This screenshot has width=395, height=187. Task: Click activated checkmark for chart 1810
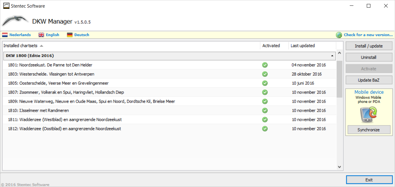[x=265, y=110]
